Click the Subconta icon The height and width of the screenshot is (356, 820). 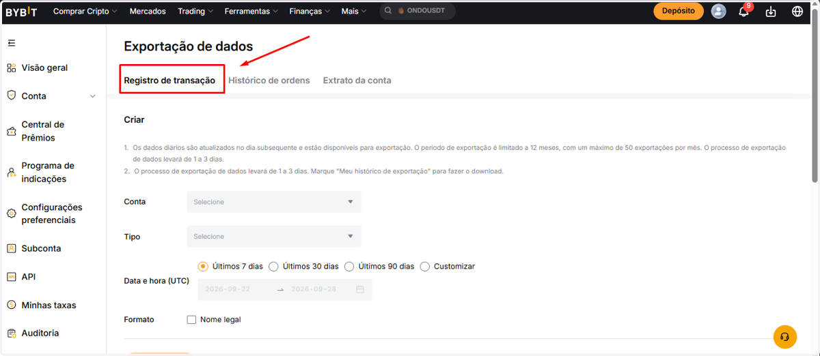pyautogui.click(x=11, y=248)
